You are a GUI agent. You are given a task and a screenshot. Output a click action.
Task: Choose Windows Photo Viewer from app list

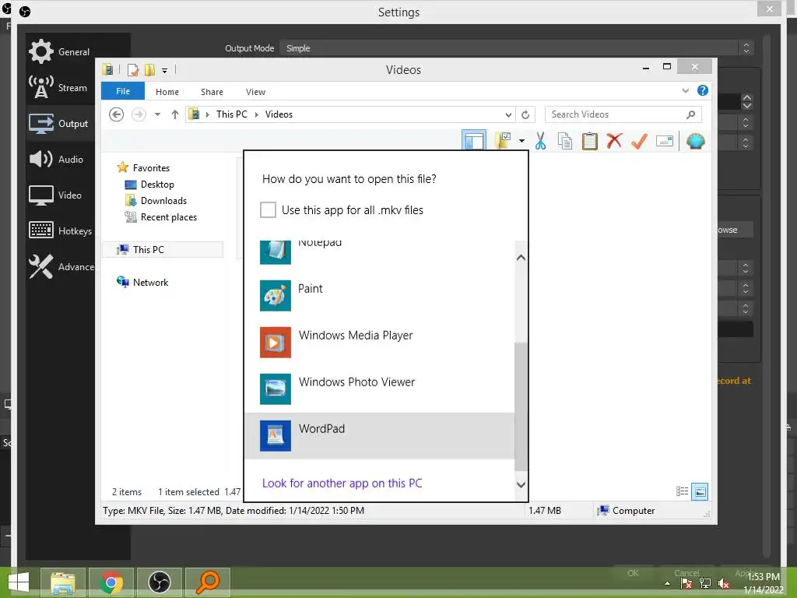pos(379,389)
